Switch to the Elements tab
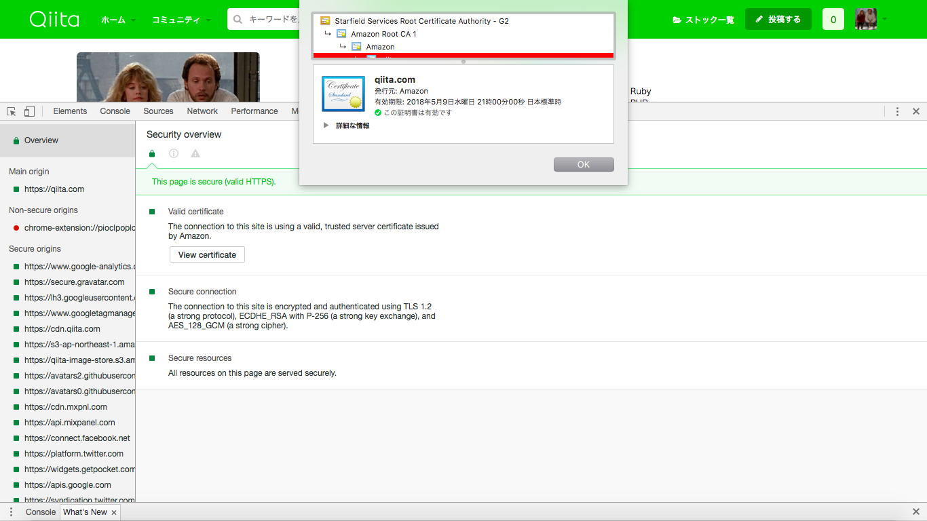Screen dimensions: 927x521 [70, 111]
